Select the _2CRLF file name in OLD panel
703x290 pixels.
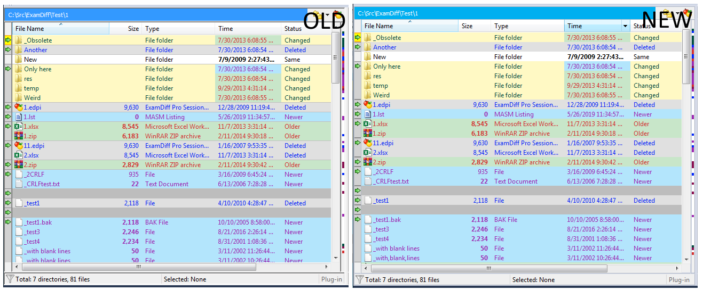click(36, 175)
